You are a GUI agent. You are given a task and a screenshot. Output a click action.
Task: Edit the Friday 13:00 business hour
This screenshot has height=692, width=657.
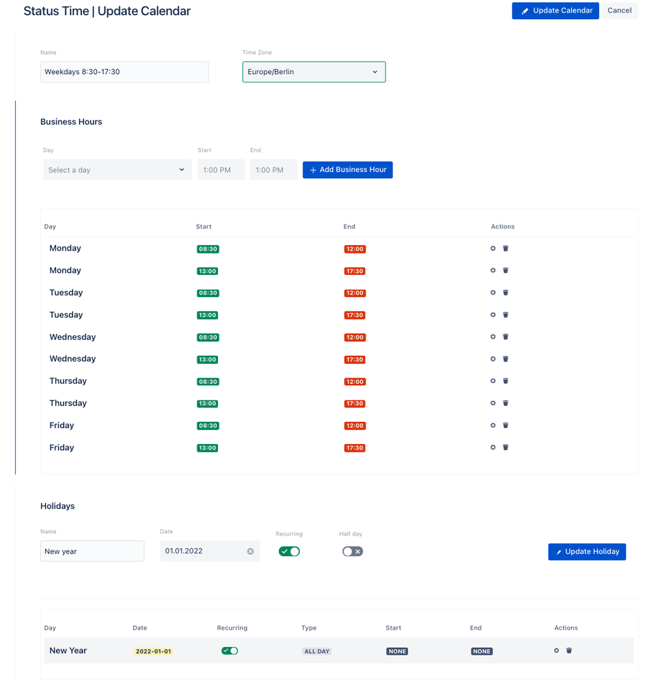[493, 447]
